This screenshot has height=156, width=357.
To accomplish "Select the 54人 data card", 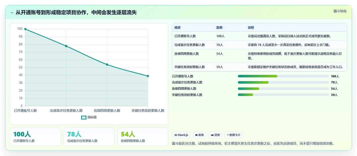I will click(143, 137).
